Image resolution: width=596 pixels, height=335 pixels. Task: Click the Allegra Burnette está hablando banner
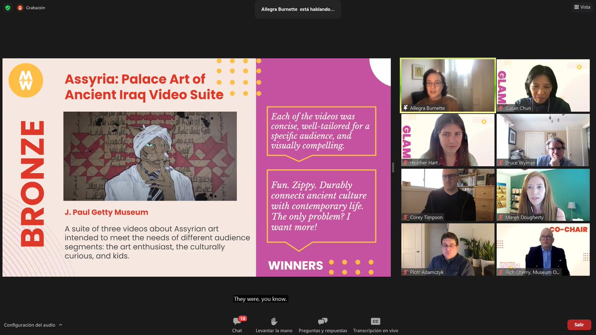298,9
